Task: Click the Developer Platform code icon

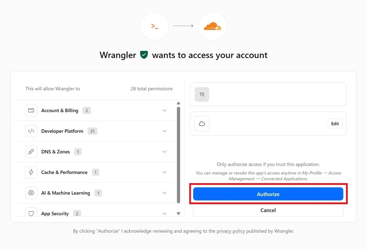Action: coord(31,131)
